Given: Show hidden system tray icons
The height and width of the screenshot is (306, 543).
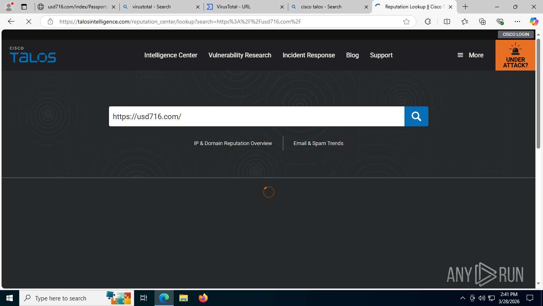Looking at the screenshot, I should (x=463, y=298).
